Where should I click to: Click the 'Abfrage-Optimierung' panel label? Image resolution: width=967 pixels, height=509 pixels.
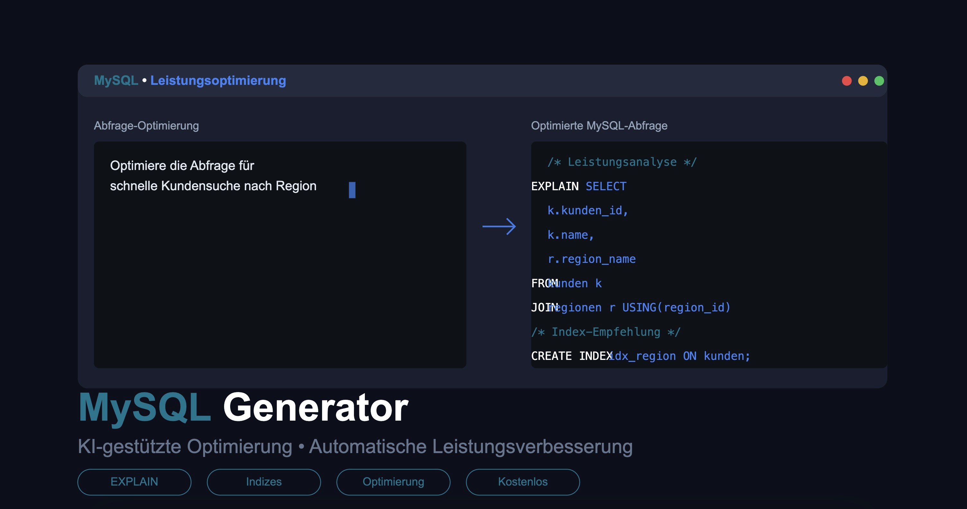point(146,126)
